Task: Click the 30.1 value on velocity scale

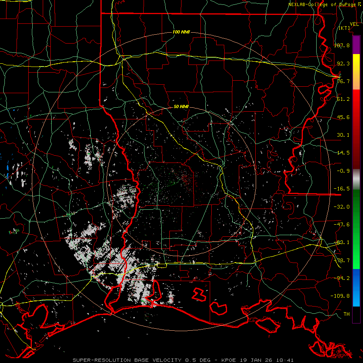Action: pos(343,135)
